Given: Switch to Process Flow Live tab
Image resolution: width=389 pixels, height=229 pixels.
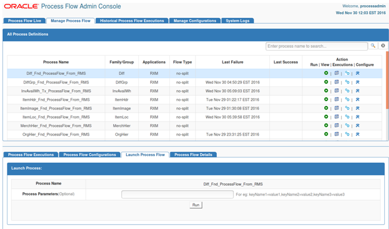Looking at the screenshot, I should pos(24,21).
